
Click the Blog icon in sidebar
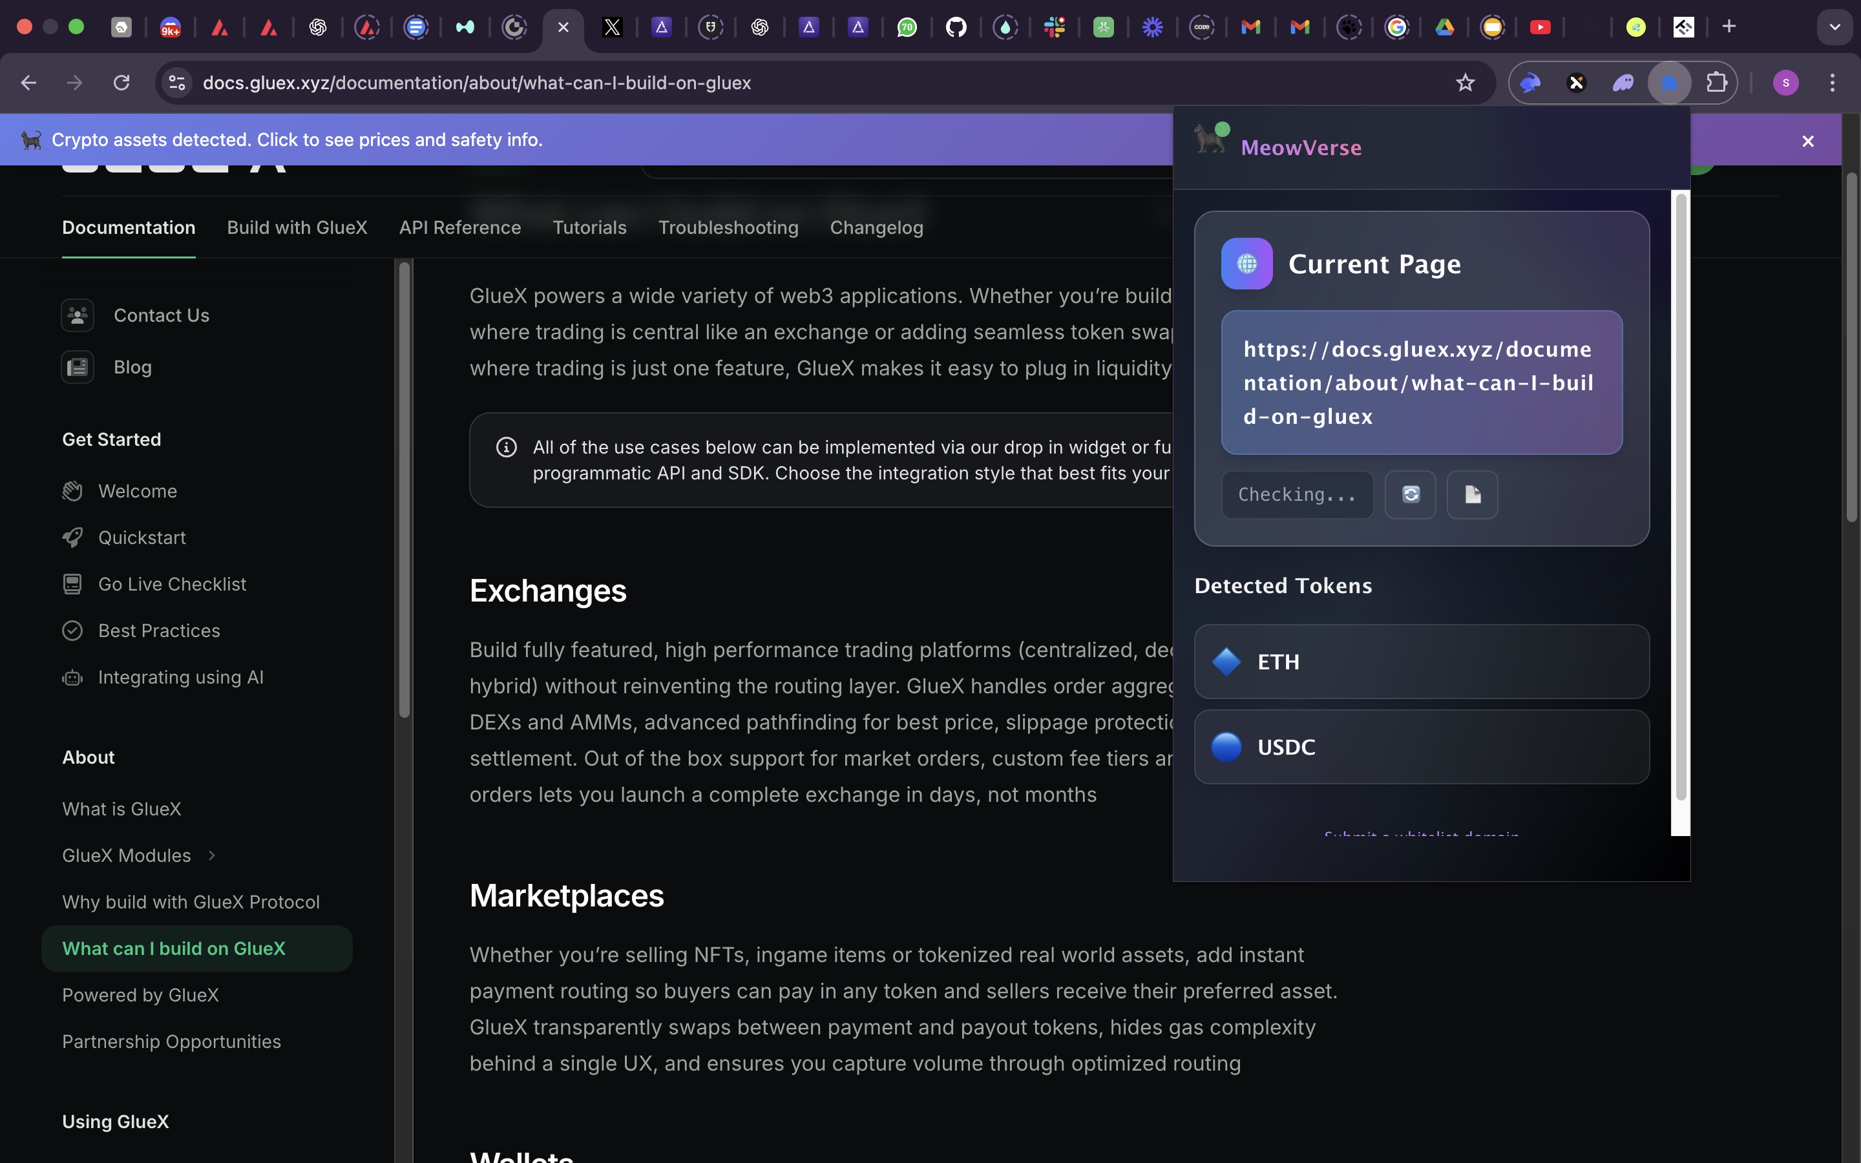pos(78,367)
